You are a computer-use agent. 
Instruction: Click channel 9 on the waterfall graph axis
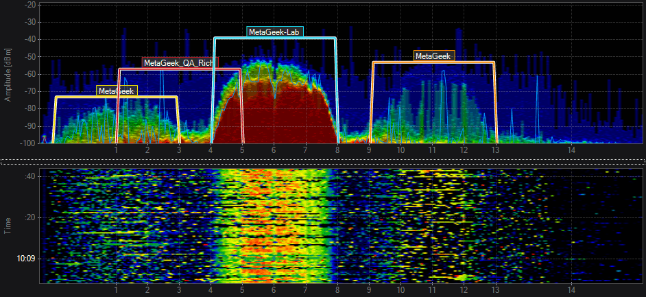[369, 290]
